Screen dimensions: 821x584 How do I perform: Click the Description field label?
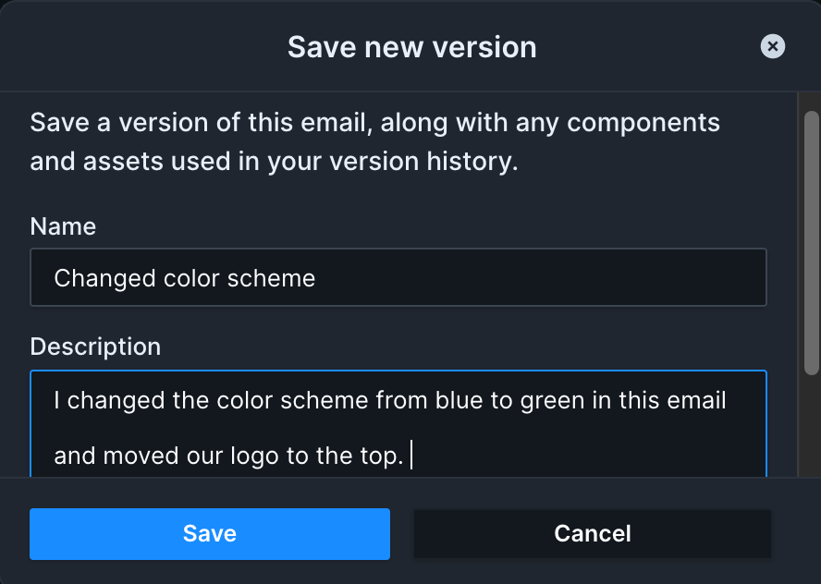point(95,347)
